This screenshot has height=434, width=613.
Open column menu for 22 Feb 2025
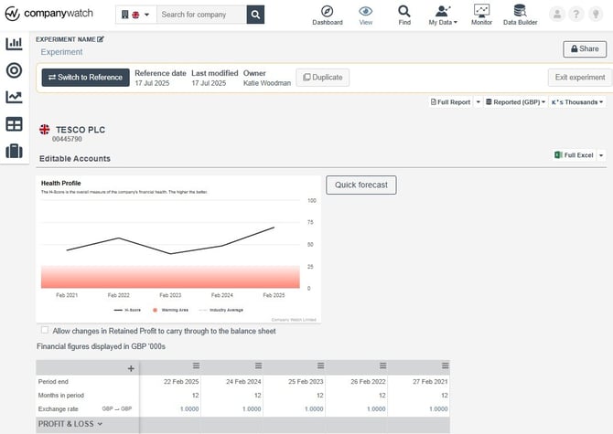point(196,365)
